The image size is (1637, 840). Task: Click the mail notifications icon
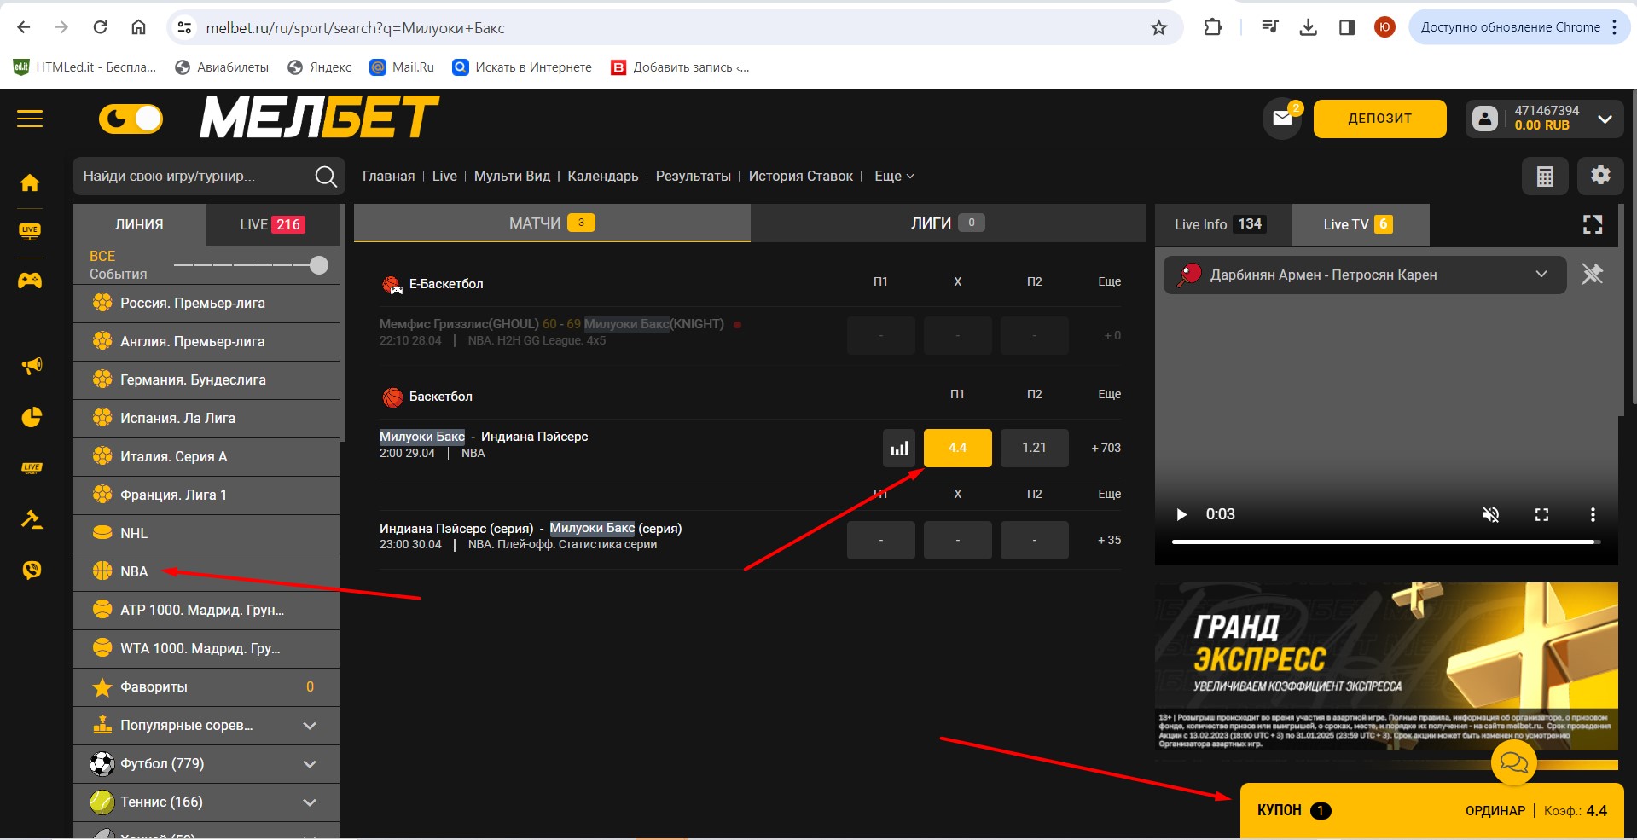pos(1282,119)
